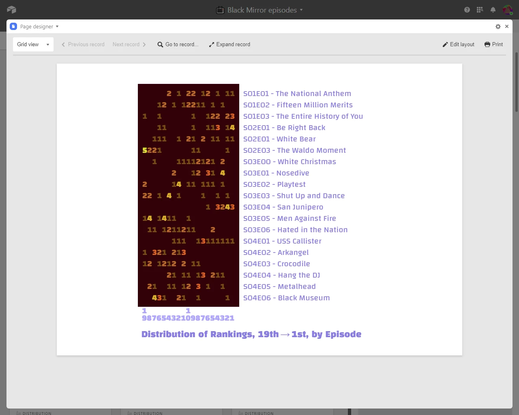Select S03E00 - White Christmas text
The height and width of the screenshot is (415, 519).
(x=290, y=162)
